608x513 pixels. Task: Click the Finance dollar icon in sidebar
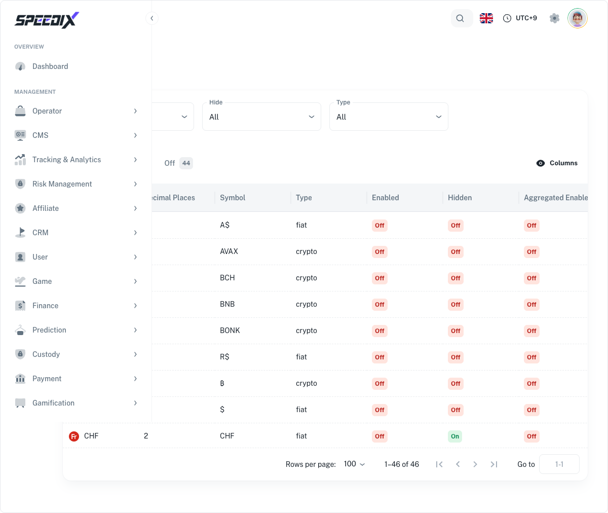(20, 306)
